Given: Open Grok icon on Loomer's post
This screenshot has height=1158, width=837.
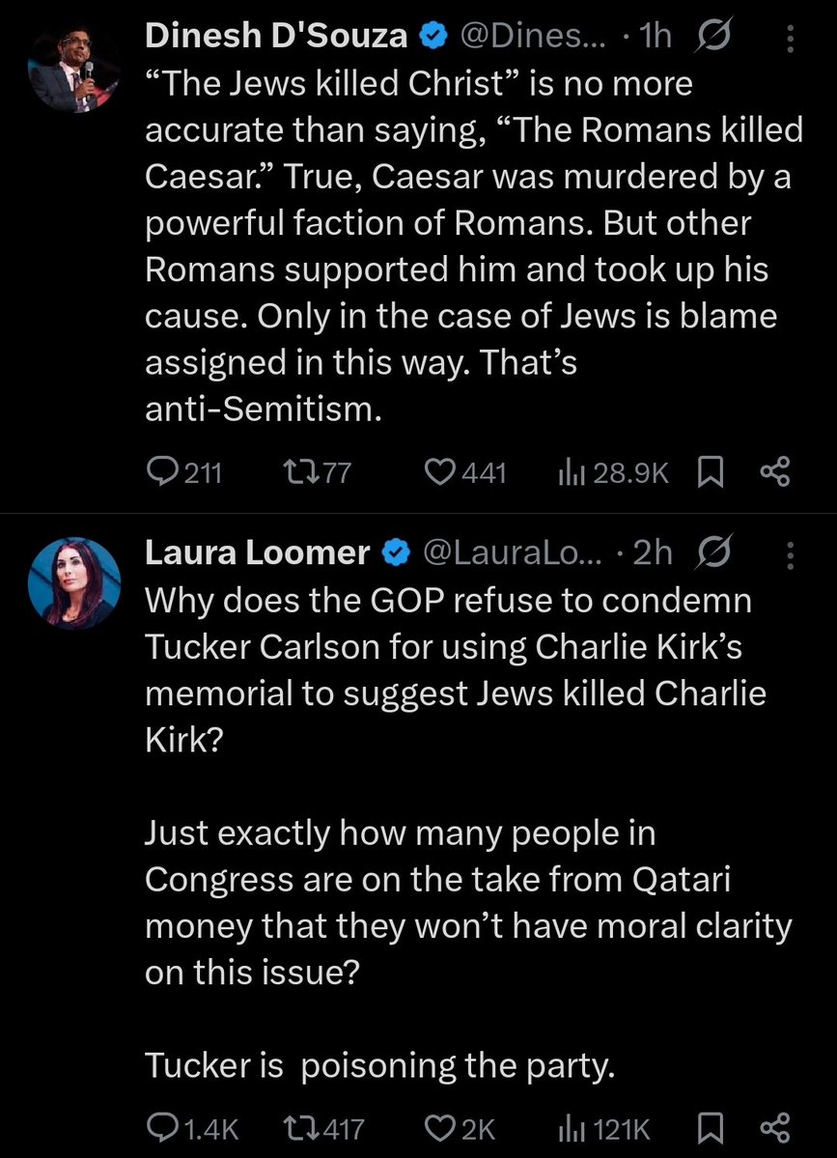Looking at the screenshot, I should 715,552.
